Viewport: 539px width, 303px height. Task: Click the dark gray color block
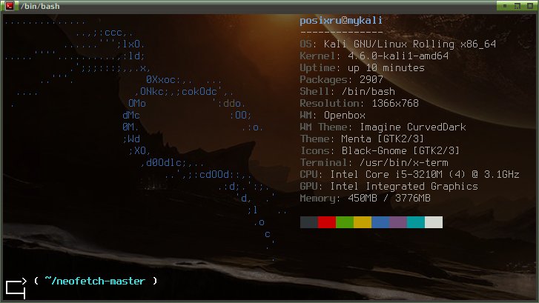(x=309, y=222)
